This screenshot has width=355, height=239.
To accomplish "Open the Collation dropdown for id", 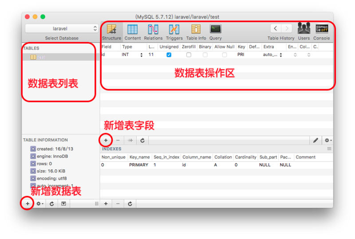I will click(x=308, y=55).
